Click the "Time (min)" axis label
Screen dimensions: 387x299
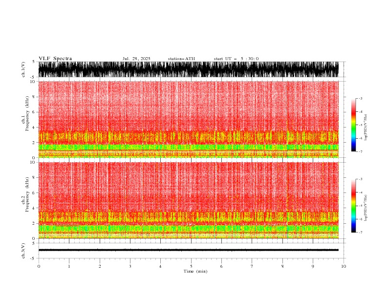click(195, 271)
